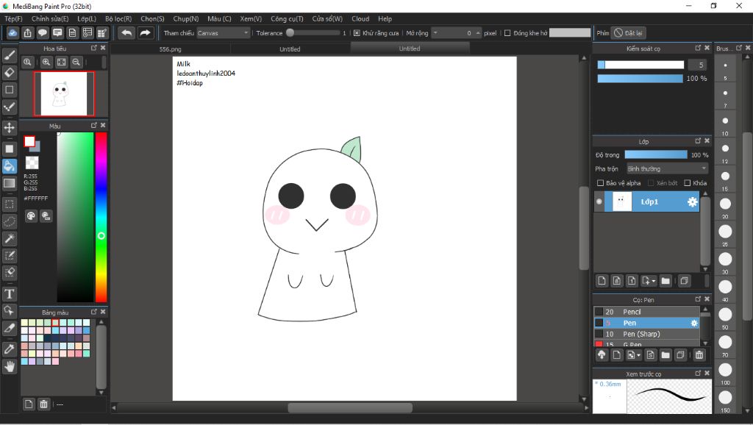Select the Brush tool in the left toolbar

point(9,55)
